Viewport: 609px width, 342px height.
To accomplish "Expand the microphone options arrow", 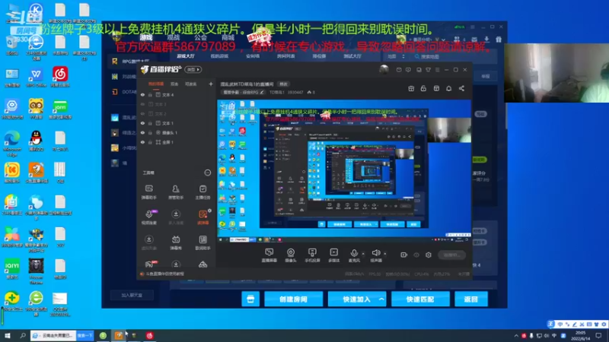I will [x=363, y=254].
